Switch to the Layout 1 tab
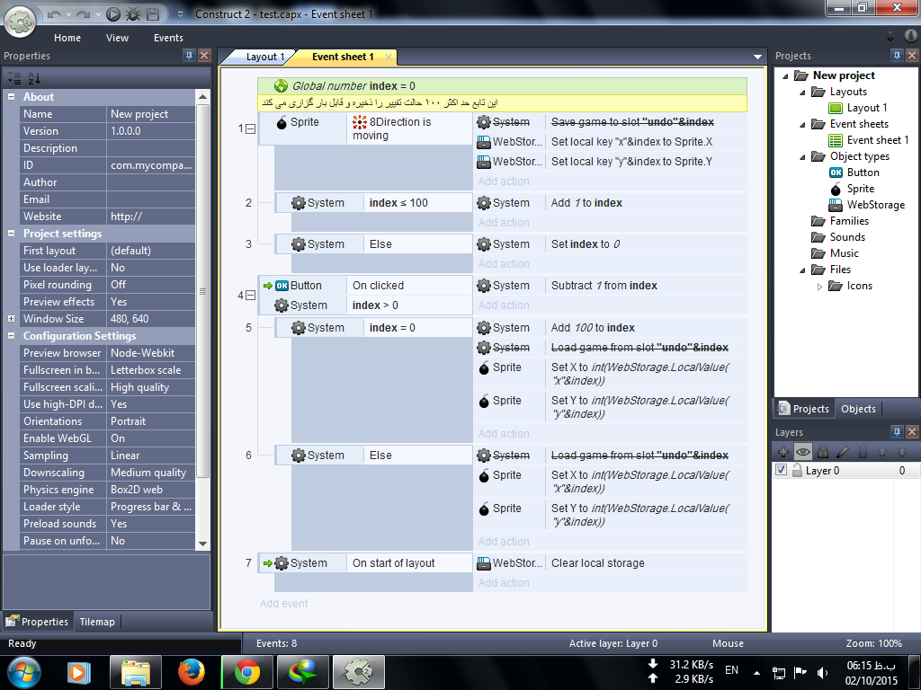The height and width of the screenshot is (690, 921). (x=265, y=57)
